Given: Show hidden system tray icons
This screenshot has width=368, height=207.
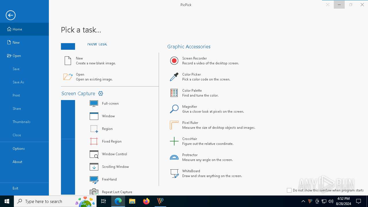Looking at the screenshot, I should (x=303, y=201).
